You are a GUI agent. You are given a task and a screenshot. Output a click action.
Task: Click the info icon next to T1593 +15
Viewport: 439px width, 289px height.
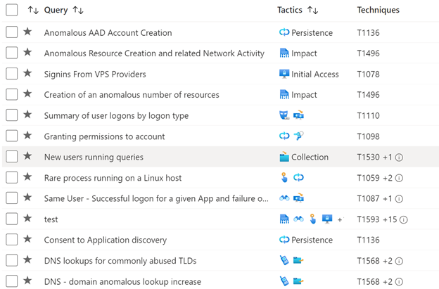tap(403, 219)
